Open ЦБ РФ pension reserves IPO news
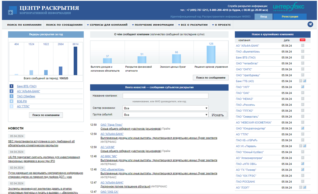Screen dimensions: 318x194 [x=44, y=159]
